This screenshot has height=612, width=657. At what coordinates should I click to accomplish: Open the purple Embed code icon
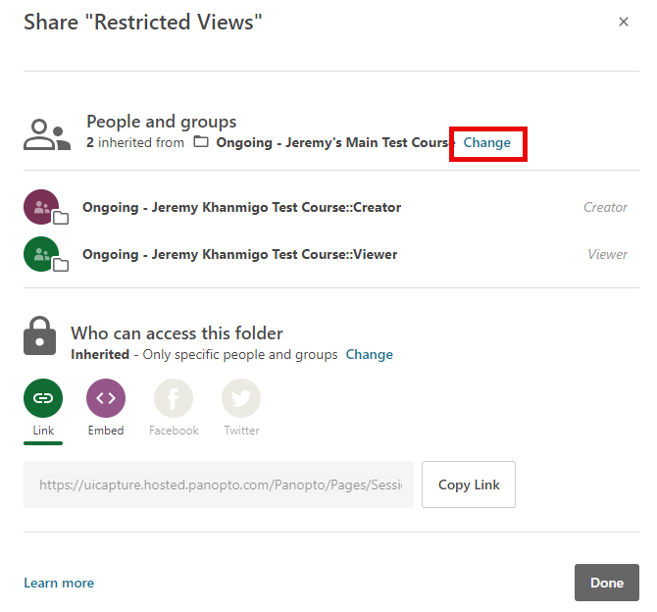106,398
